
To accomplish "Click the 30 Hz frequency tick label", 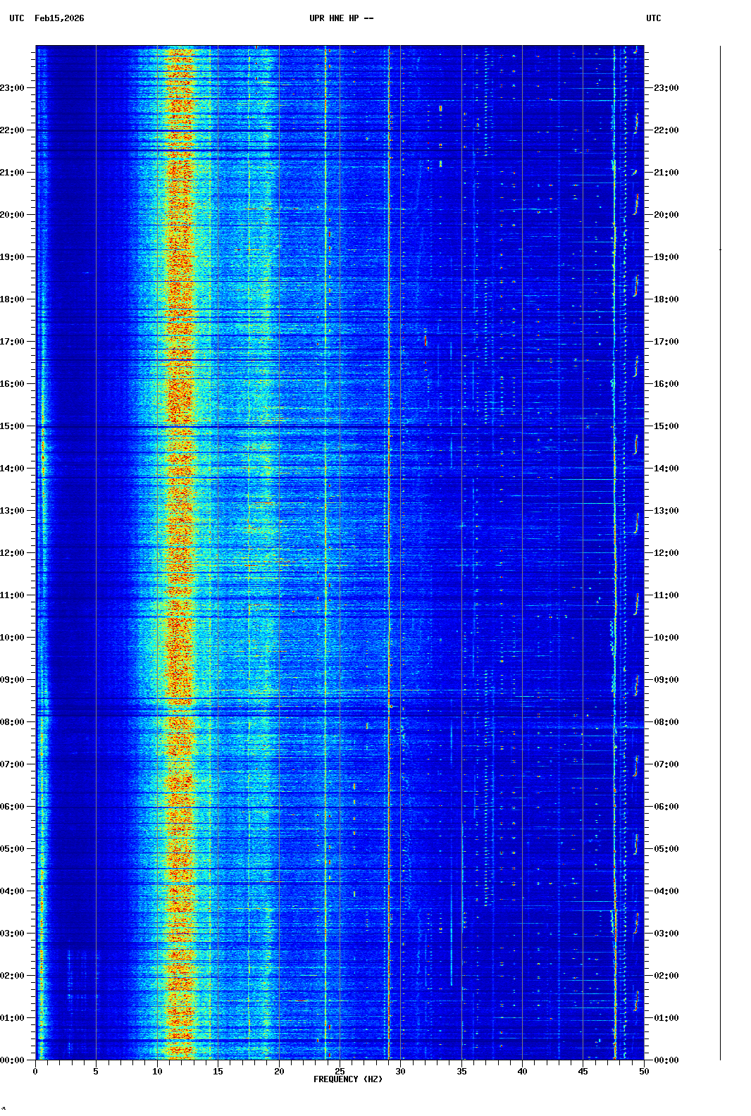I will [400, 1072].
